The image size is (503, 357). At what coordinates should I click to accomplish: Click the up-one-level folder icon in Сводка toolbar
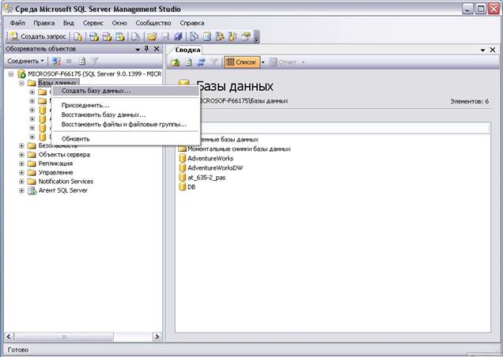(x=176, y=62)
